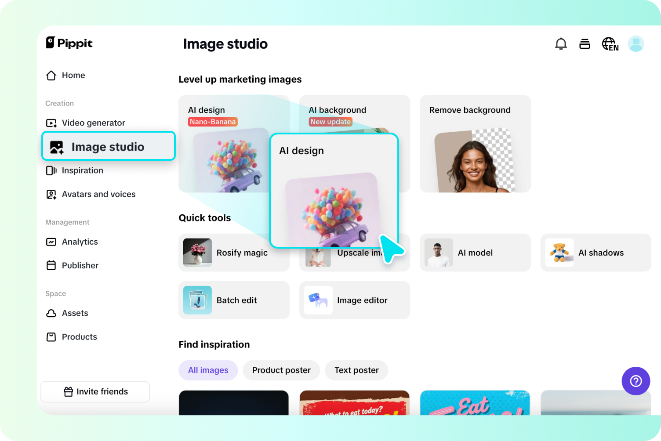Open the Batch edit quick tool
This screenshot has height=441, width=661.
(234, 300)
